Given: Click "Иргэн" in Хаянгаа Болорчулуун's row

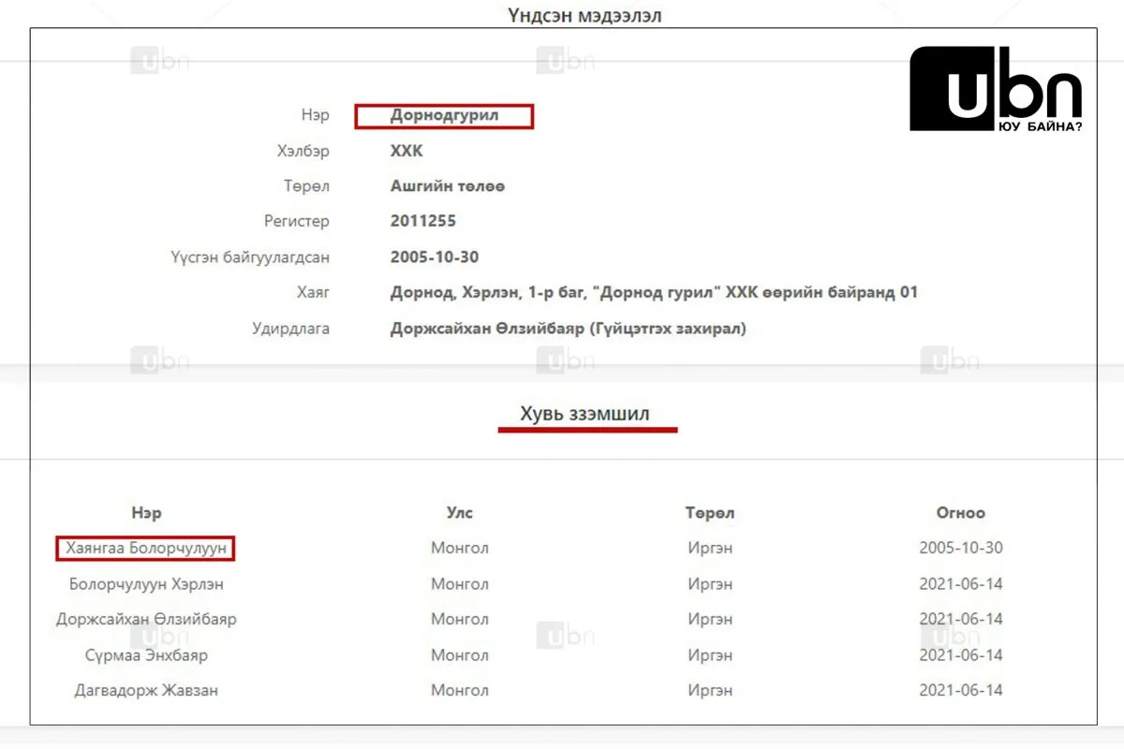Looking at the screenshot, I should click(710, 549).
